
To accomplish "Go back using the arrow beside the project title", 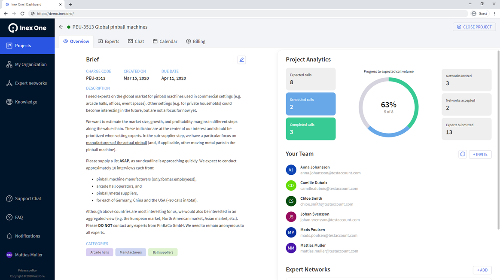I will [60, 27].
